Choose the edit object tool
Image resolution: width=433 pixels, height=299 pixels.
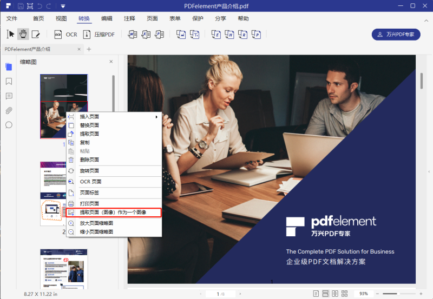tap(36, 34)
